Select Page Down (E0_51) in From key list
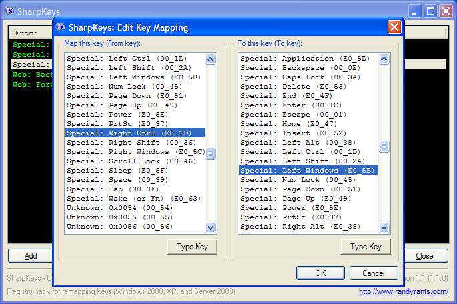The width and height of the screenshot is (457, 304). click(135, 96)
